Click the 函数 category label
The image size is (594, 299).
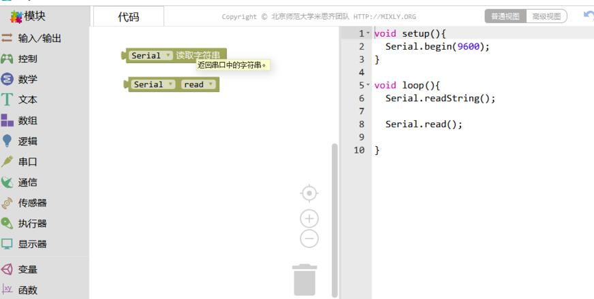coord(28,290)
